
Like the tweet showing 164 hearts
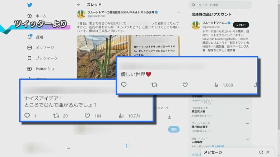(87, 116)
